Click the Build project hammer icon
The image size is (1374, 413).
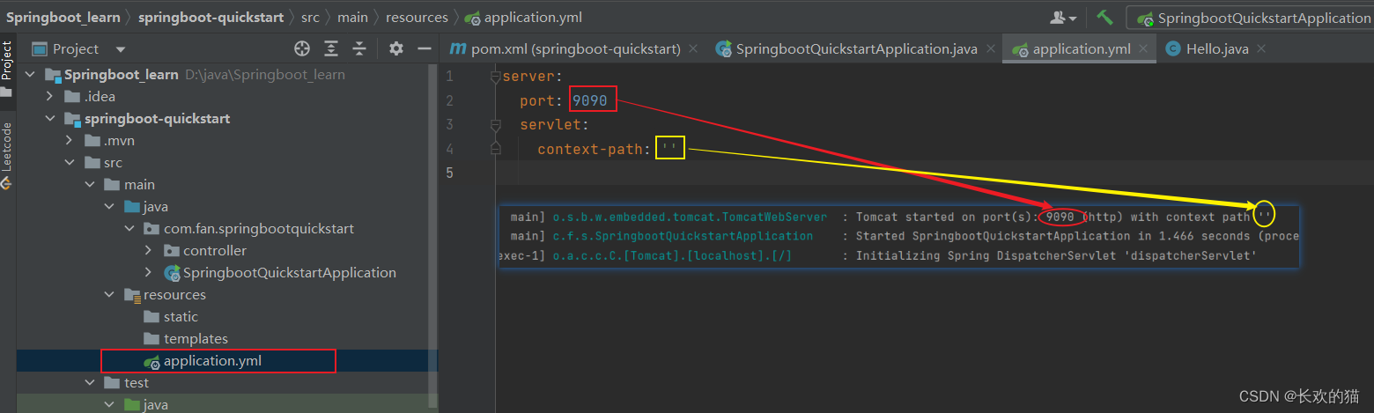[x=1104, y=17]
